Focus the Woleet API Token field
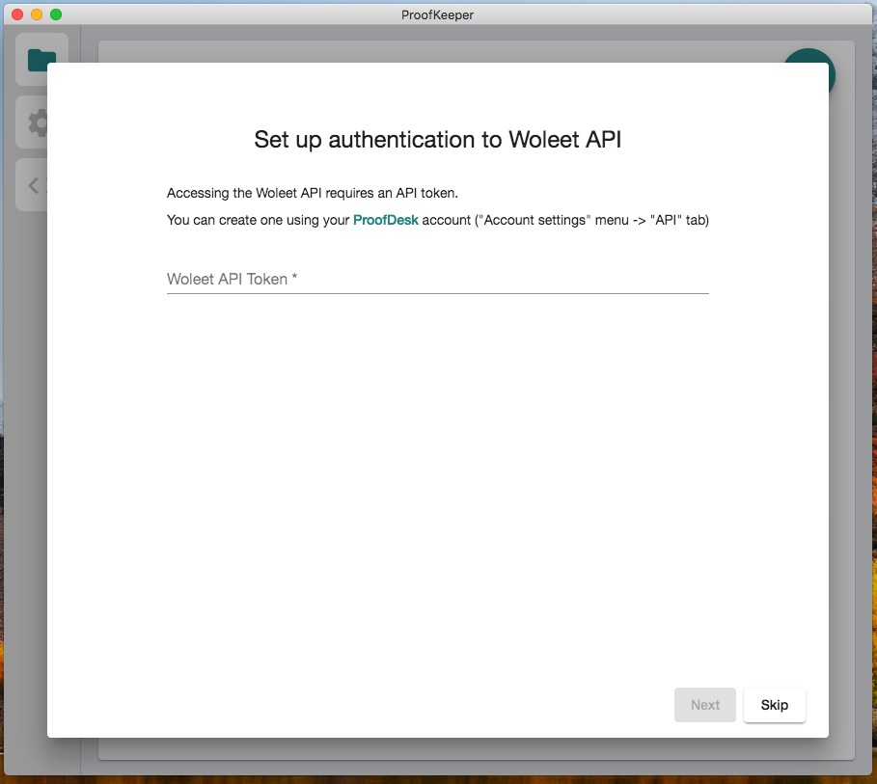Screen dimensions: 877x784 [437, 279]
